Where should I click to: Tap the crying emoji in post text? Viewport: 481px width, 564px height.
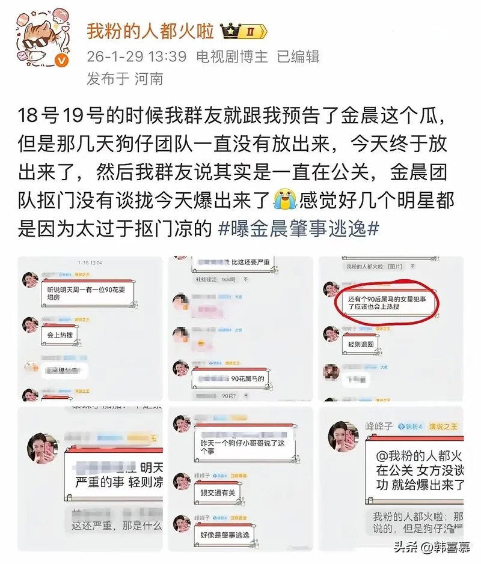(x=284, y=200)
